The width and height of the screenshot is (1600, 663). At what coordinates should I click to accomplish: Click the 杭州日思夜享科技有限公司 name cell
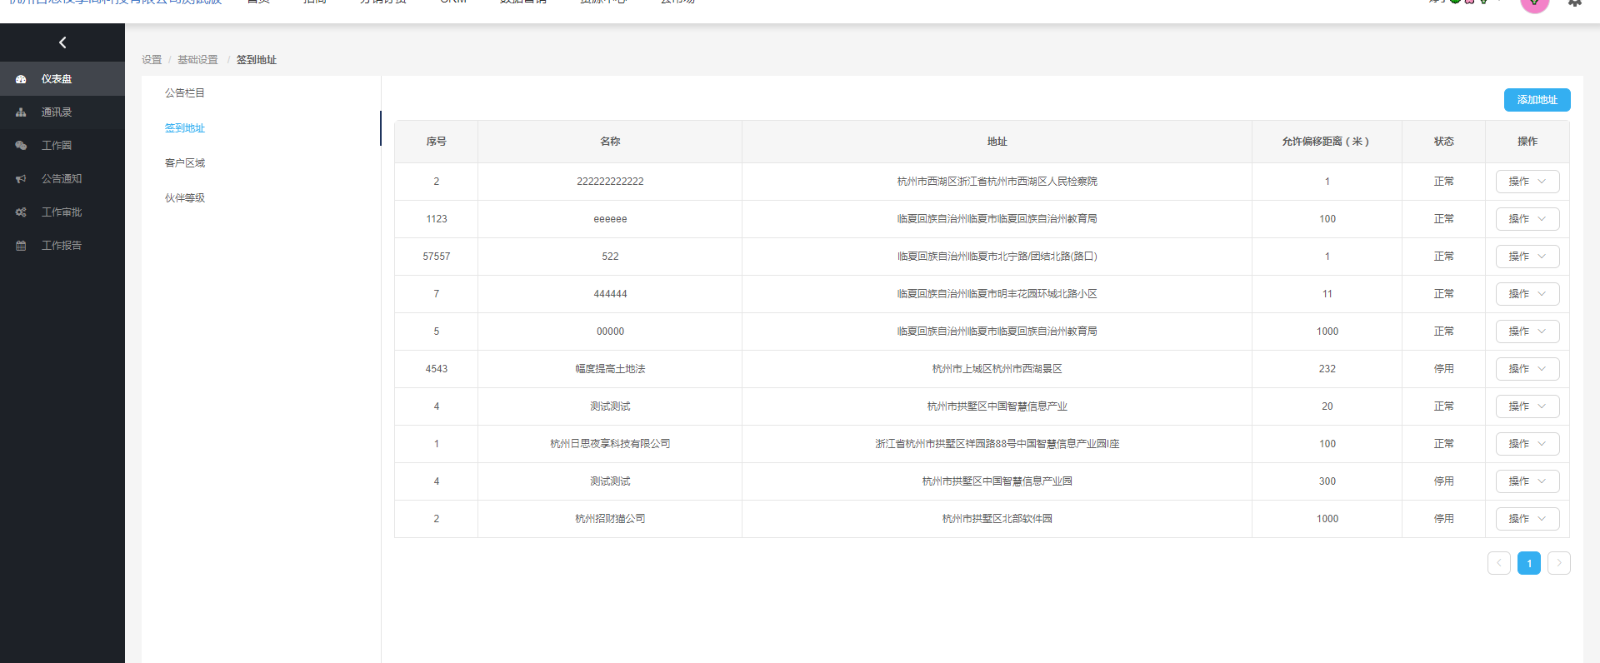610,444
